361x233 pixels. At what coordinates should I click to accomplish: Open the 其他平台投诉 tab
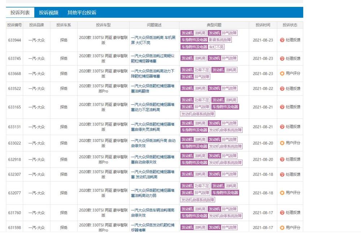pos(82,12)
